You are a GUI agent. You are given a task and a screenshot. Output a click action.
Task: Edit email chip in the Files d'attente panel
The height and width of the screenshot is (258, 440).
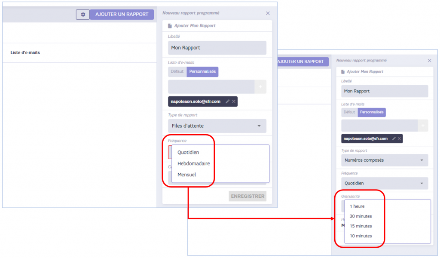pos(227,101)
